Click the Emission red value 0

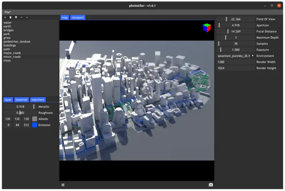[8, 125]
